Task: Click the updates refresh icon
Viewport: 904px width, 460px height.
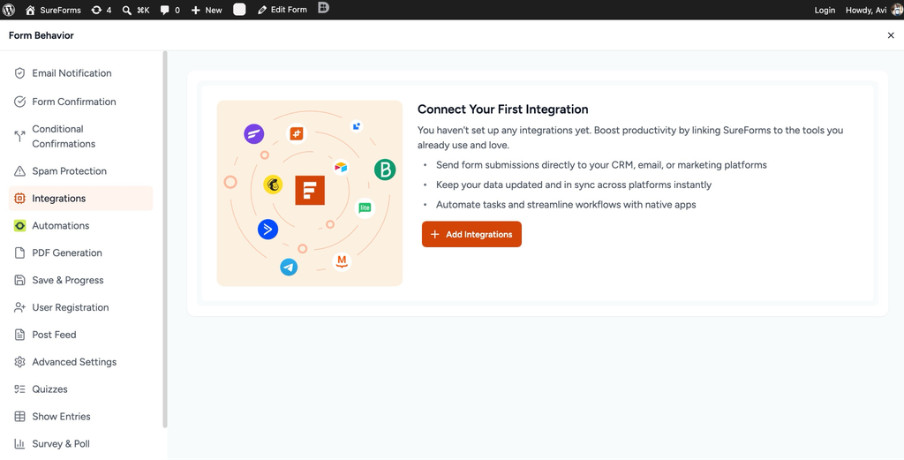Action: [96, 10]
